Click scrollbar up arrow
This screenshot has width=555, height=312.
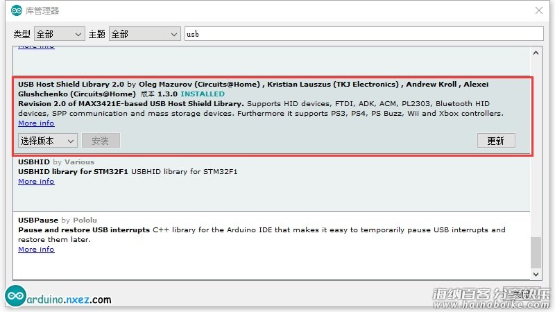pyautogui.click(x=536, y=53)
